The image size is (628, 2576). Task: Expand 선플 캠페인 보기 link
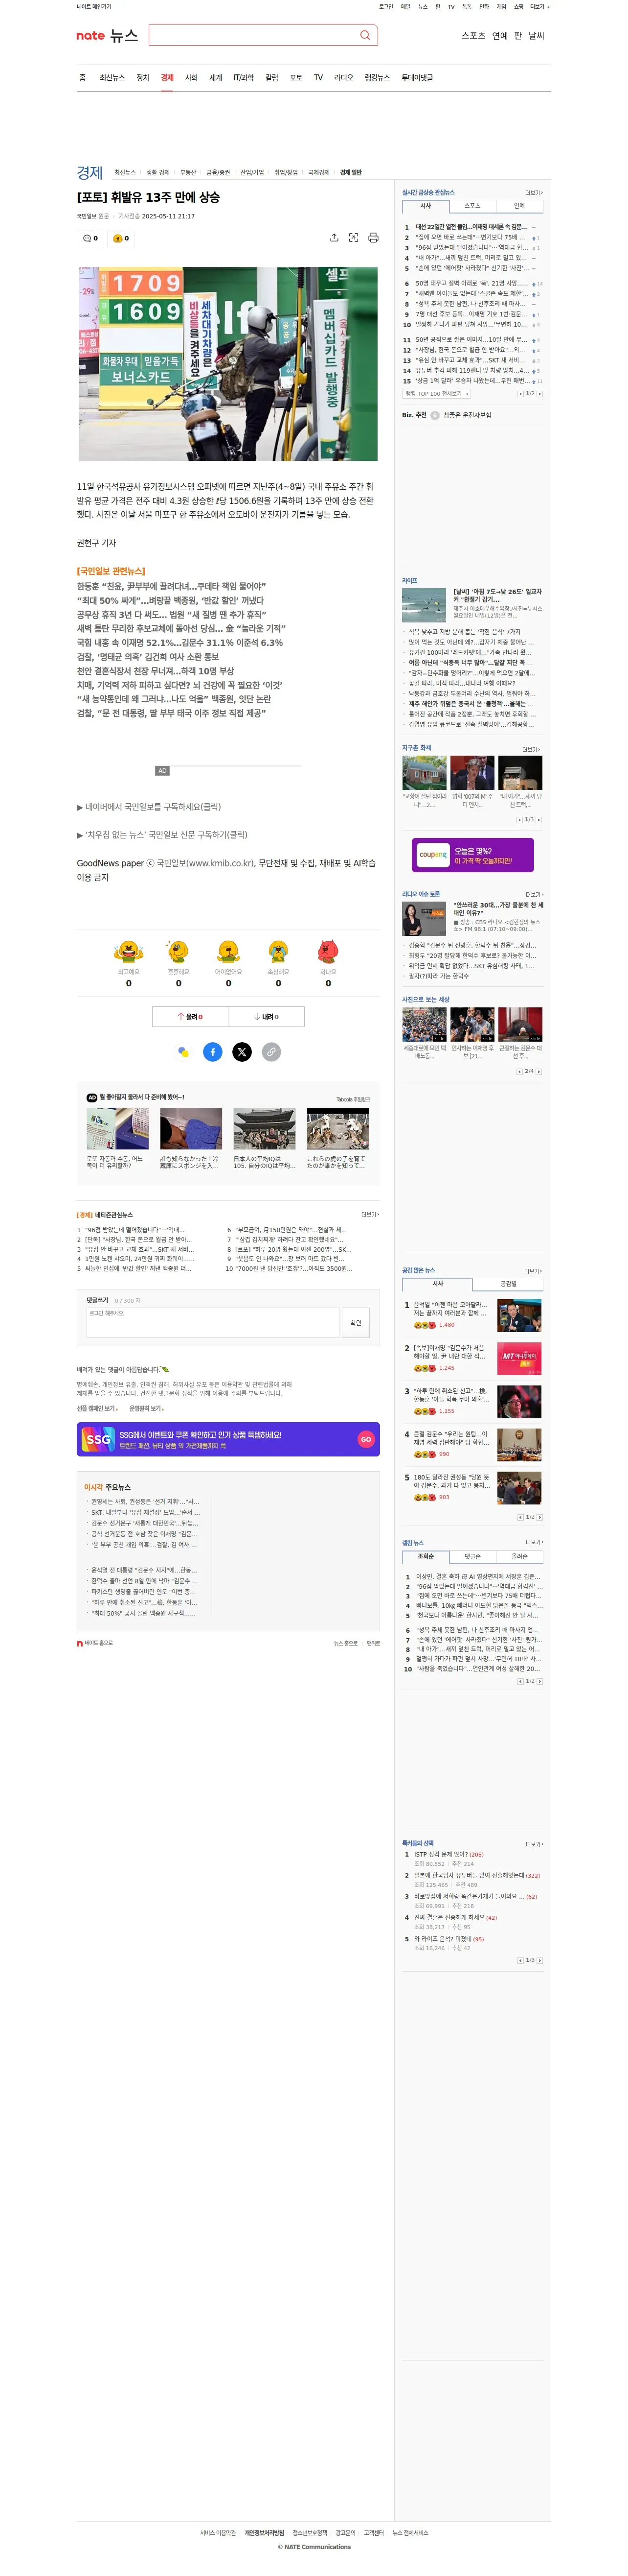point(98,1408)
